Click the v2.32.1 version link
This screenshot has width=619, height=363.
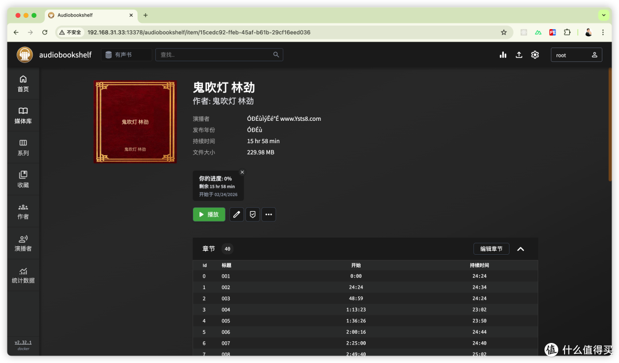(x=23, y=342)
